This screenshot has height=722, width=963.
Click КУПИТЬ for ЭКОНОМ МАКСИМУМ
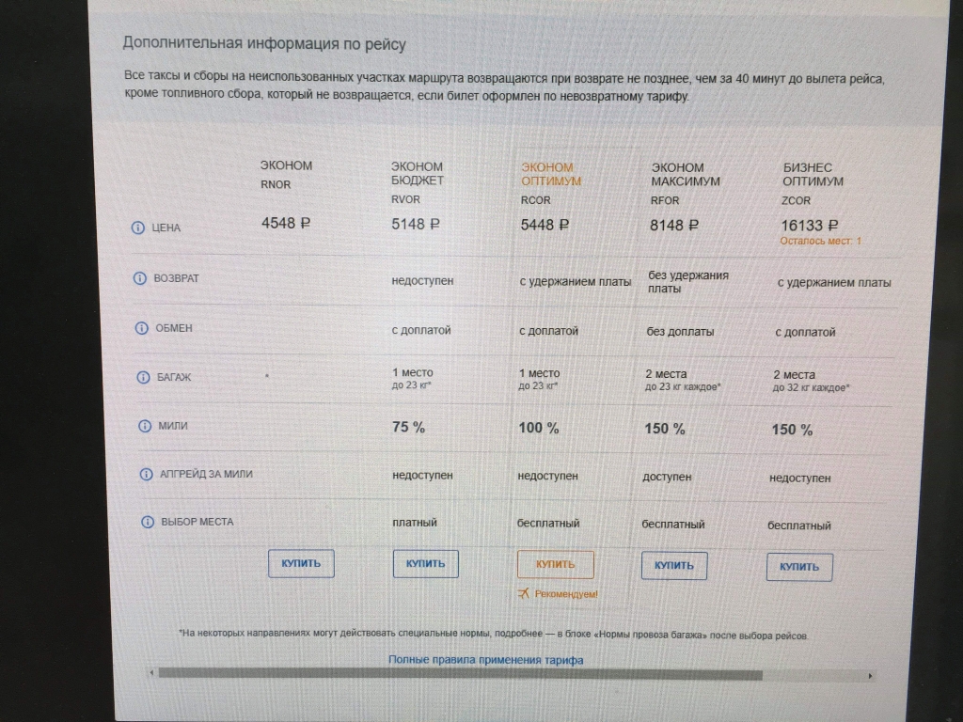click(673, 565)
